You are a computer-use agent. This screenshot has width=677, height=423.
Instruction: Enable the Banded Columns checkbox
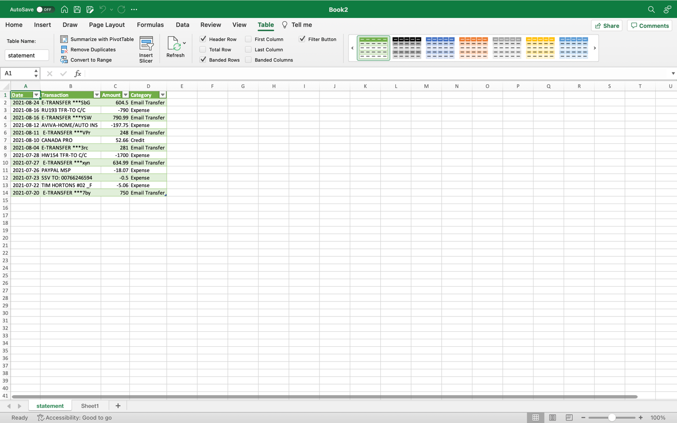point(248,60)
